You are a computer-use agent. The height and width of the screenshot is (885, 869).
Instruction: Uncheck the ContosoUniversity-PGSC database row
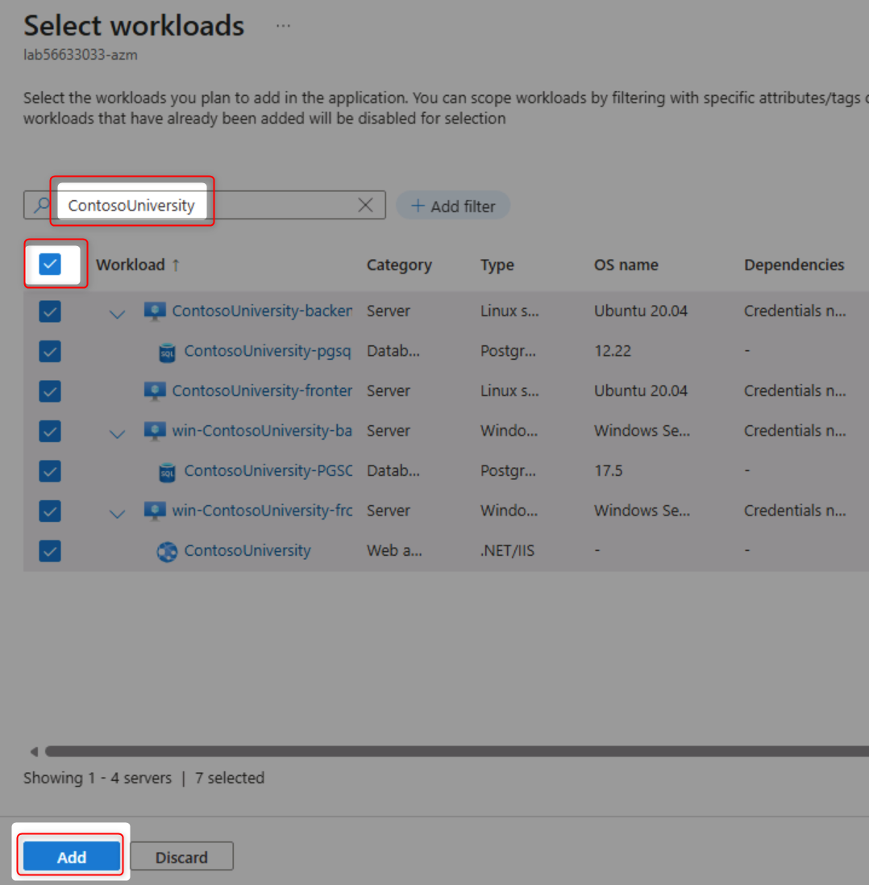coord(50,471)
